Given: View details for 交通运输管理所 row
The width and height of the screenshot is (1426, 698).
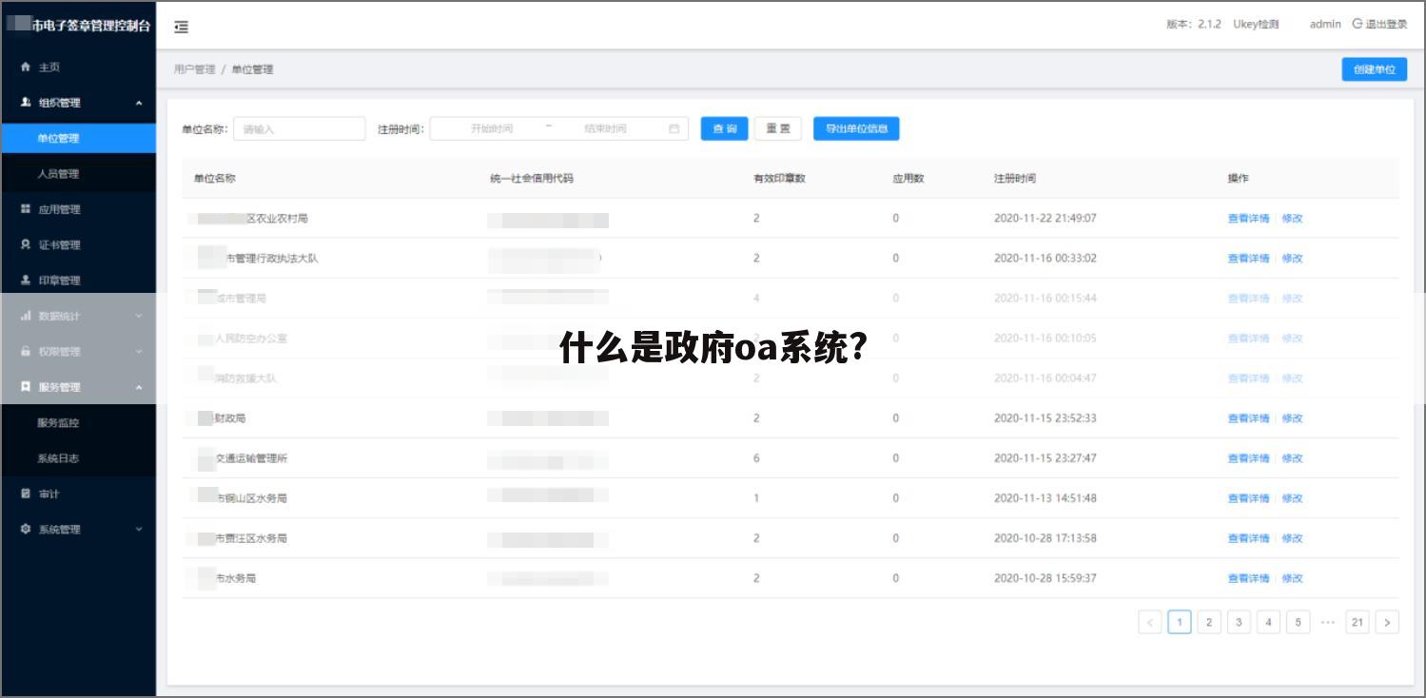Looking at the screenshot, I should [x=1248, y=458].
